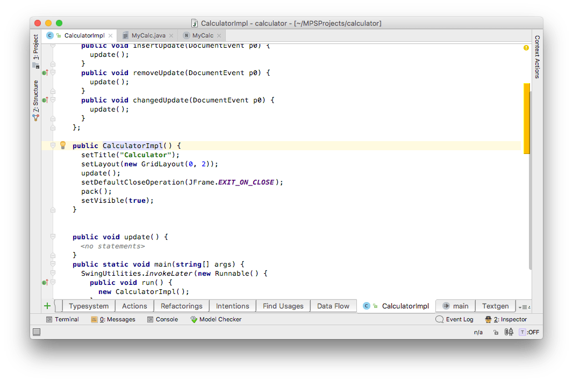The image size is (573, 382).
Task: Click the yellow warning indicator at top right
Action: (526, 48)
